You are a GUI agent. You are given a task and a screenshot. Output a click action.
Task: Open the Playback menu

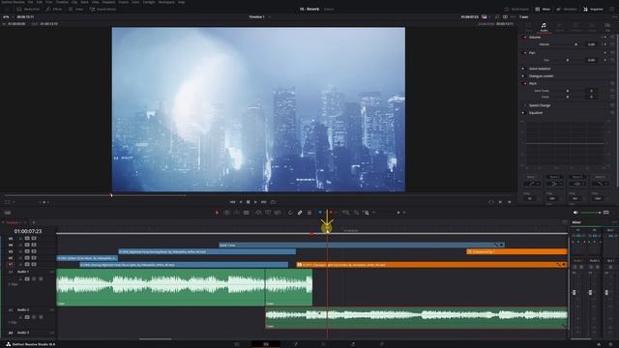[x=108, y=2]
